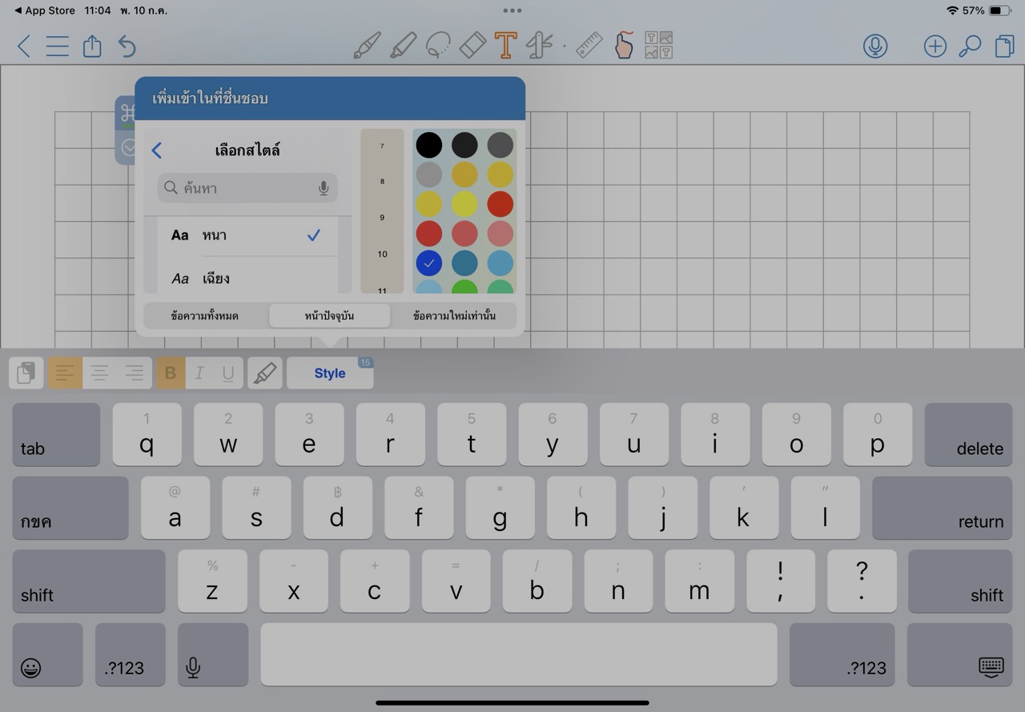
Task: Select the eraser tool
Action: (472, 46)
